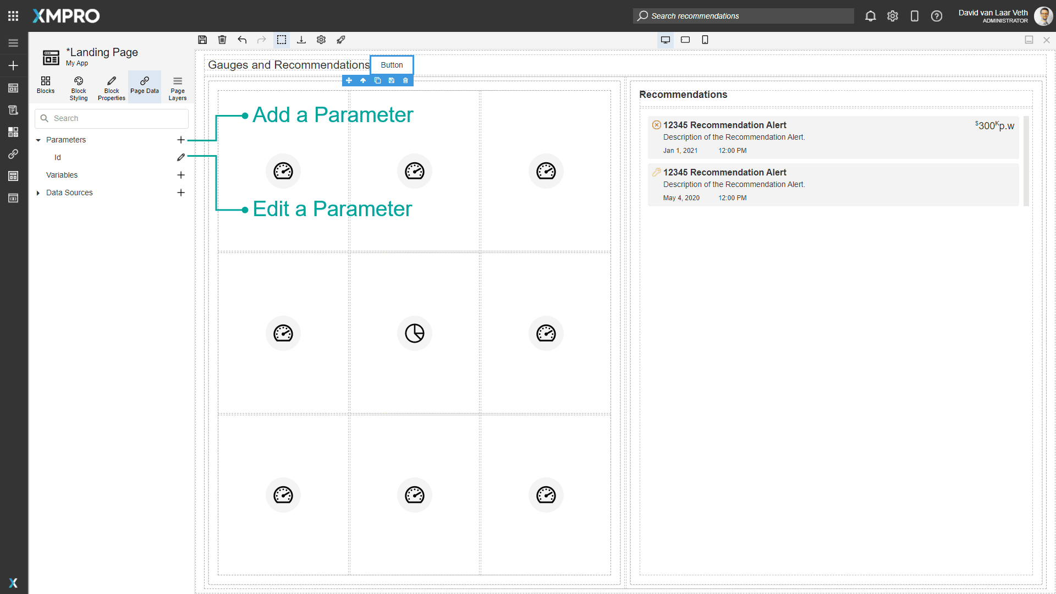Toggle block outlines dashed-square icon
1056x594 pixels.
click(x=282, y=40)
